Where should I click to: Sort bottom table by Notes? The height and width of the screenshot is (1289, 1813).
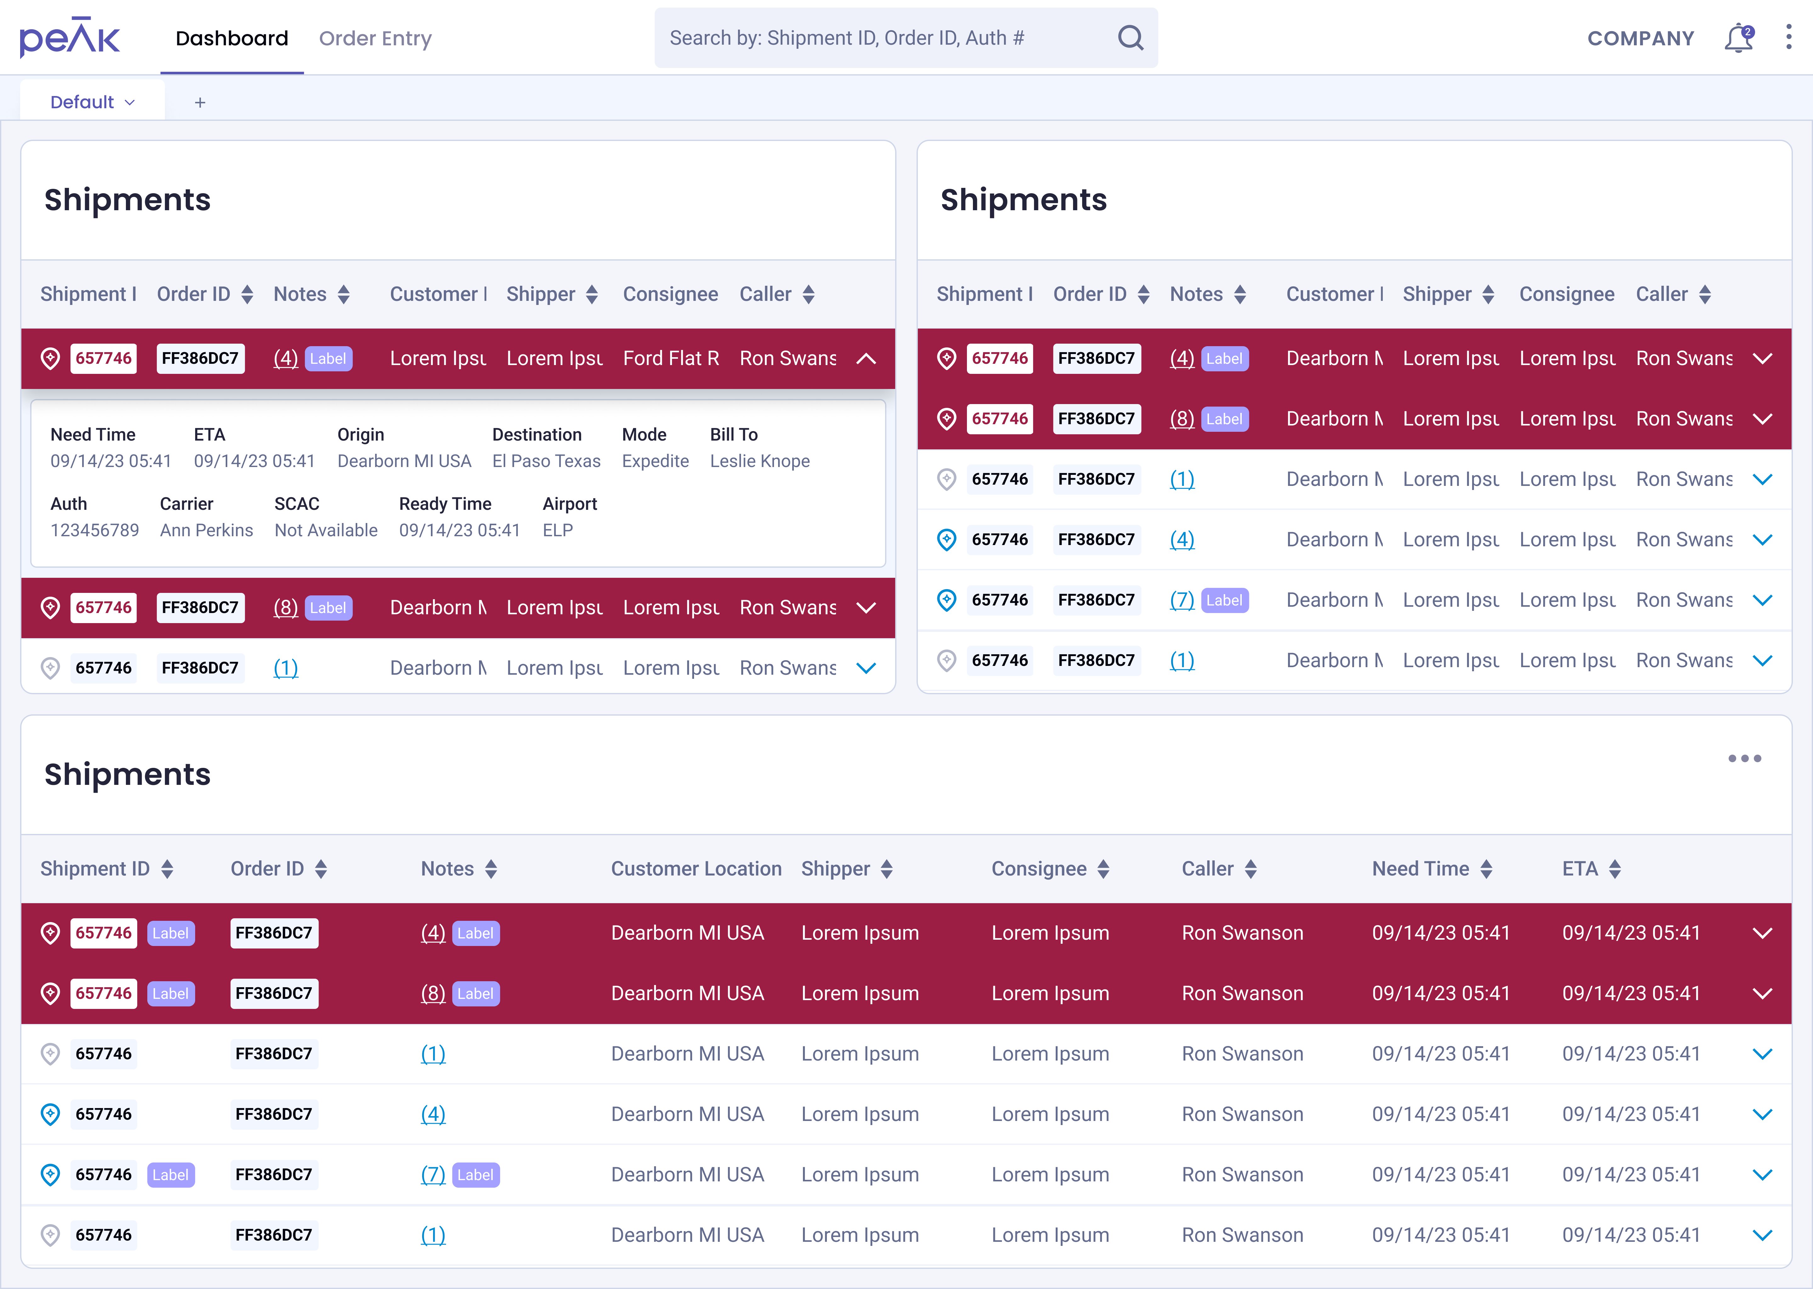[x=491, y=869]
